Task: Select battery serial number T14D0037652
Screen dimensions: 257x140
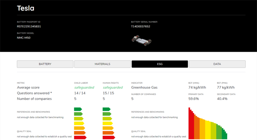Action: 141,26
